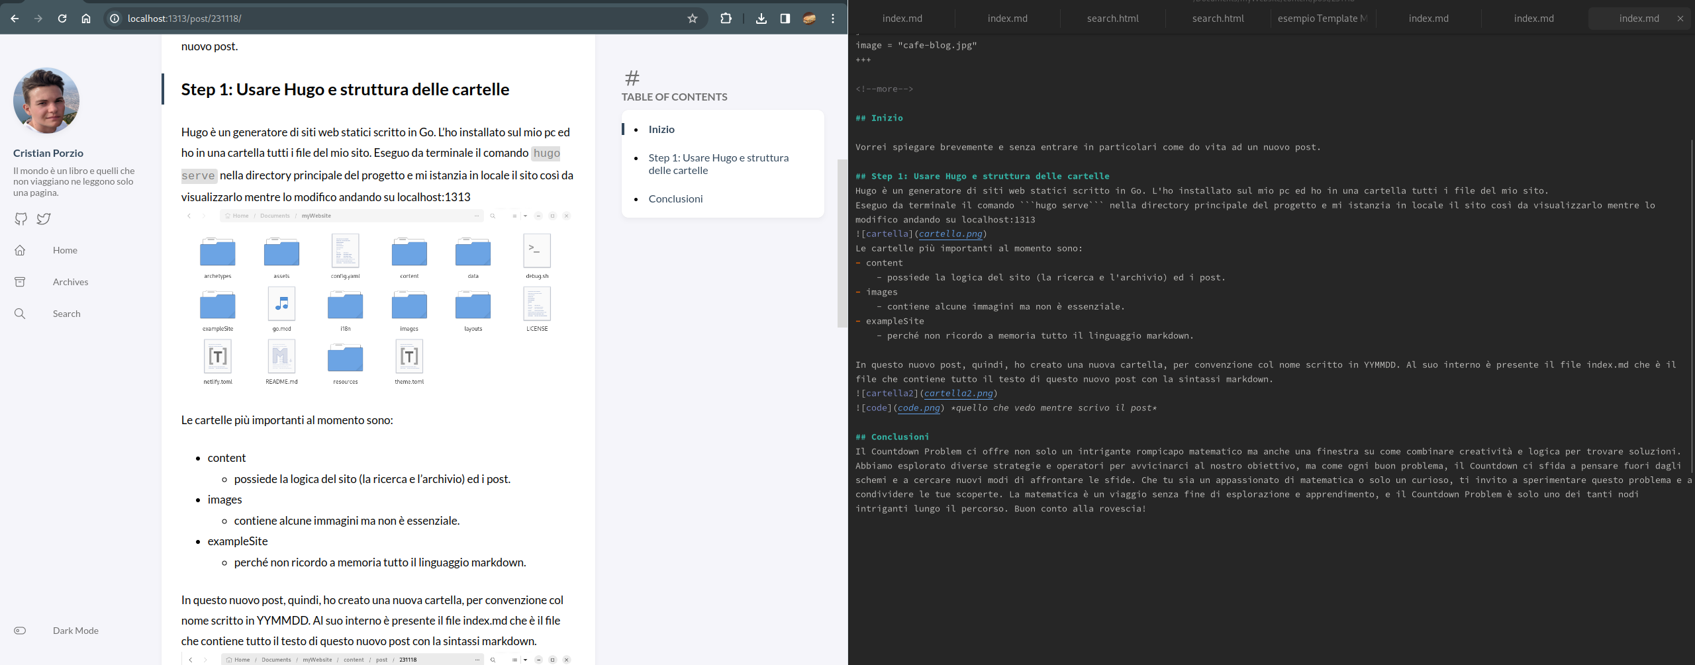
Task: Open the Twitter profile icon
Action: click(44, 219)
